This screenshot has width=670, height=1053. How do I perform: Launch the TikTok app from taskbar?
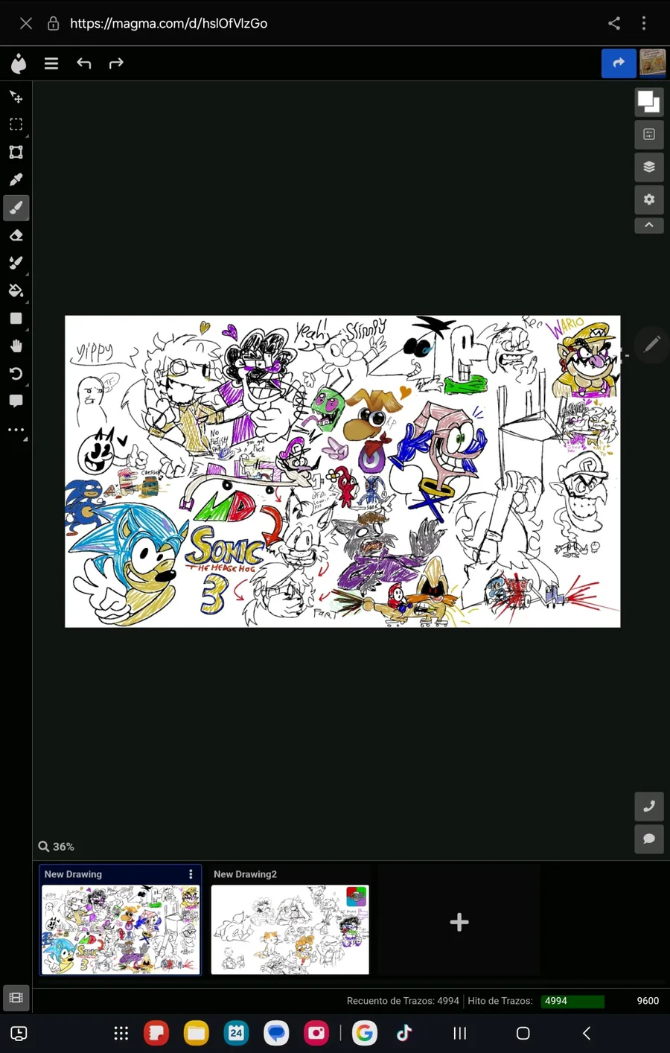404,1033
